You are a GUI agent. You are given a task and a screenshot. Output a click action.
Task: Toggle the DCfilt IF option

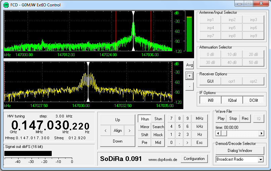point(253,100)
